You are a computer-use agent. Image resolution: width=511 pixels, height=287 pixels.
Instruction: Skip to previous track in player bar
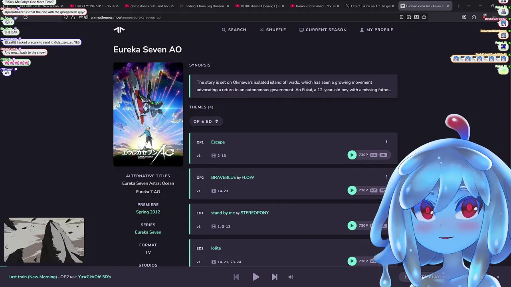tap(236, 277)
